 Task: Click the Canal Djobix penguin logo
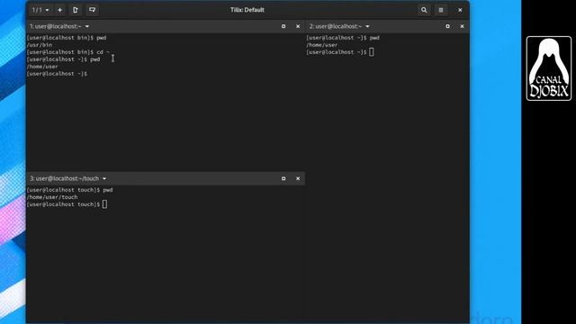pos(549,68)
